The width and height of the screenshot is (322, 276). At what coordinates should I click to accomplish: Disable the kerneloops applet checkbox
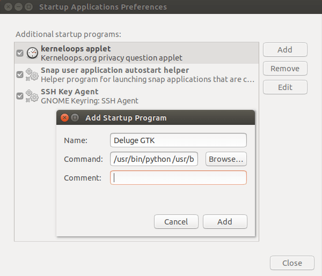click(20, 53)
